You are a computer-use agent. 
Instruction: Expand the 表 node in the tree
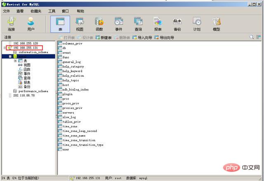coord(15,61)
